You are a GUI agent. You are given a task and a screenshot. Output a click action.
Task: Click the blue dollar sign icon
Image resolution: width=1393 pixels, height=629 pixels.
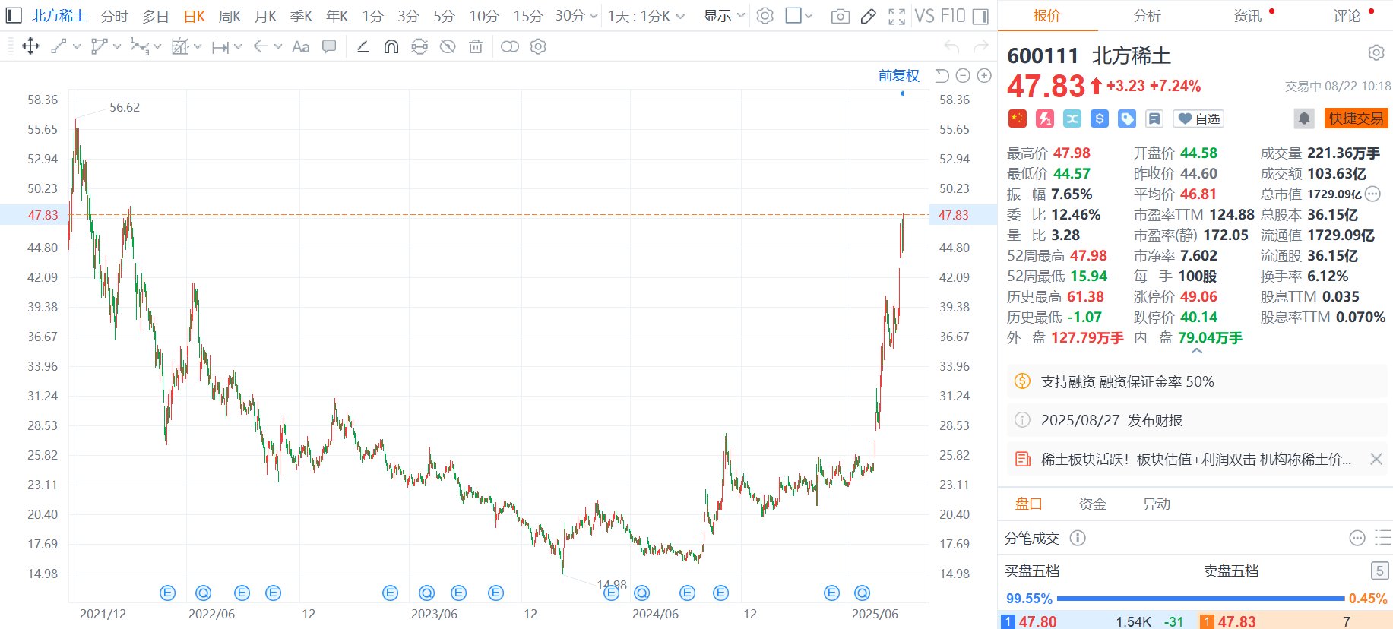click(x=1100, y=119)
